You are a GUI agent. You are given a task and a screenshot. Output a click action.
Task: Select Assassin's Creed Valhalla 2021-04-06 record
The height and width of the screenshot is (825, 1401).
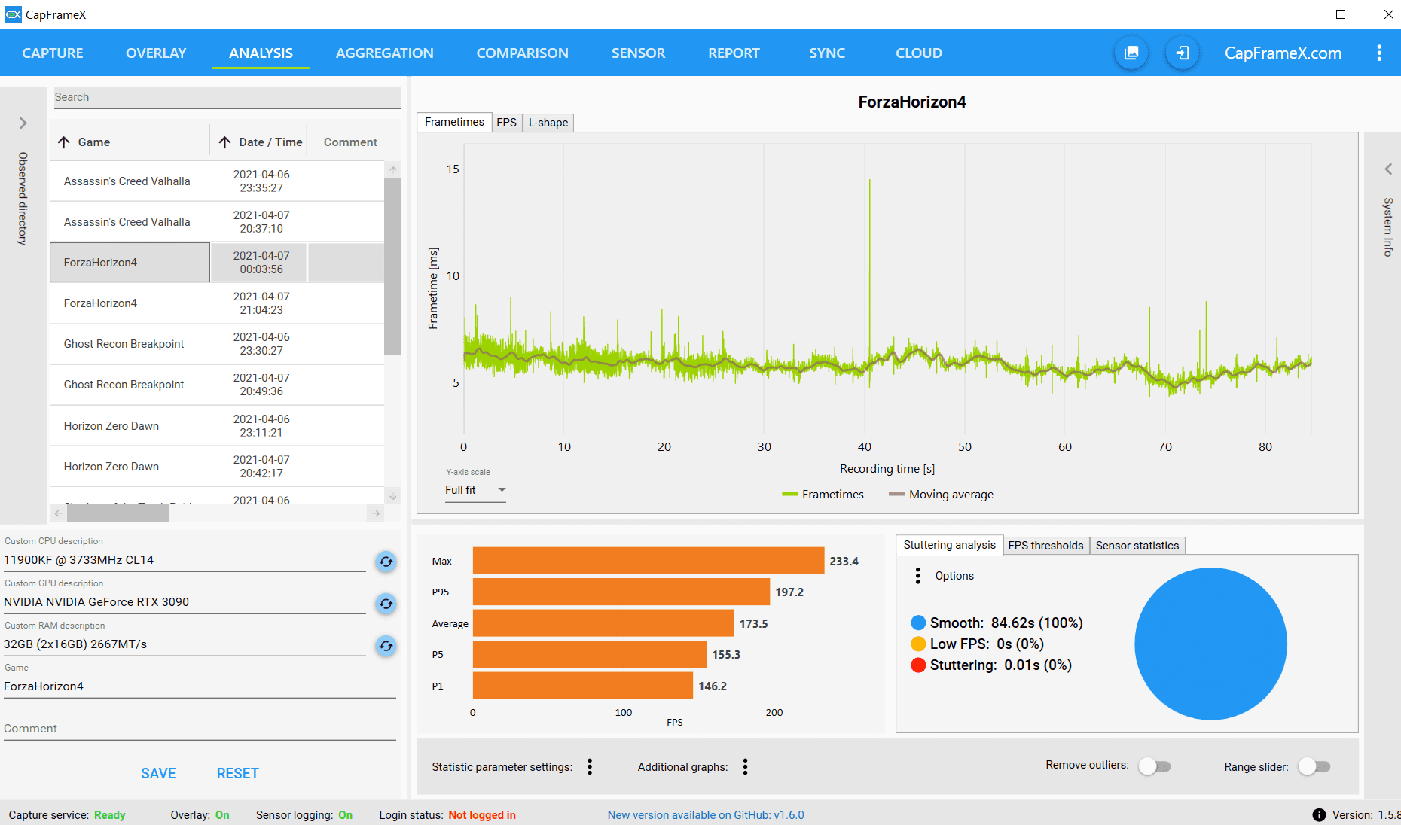click(x=217, y=181)
